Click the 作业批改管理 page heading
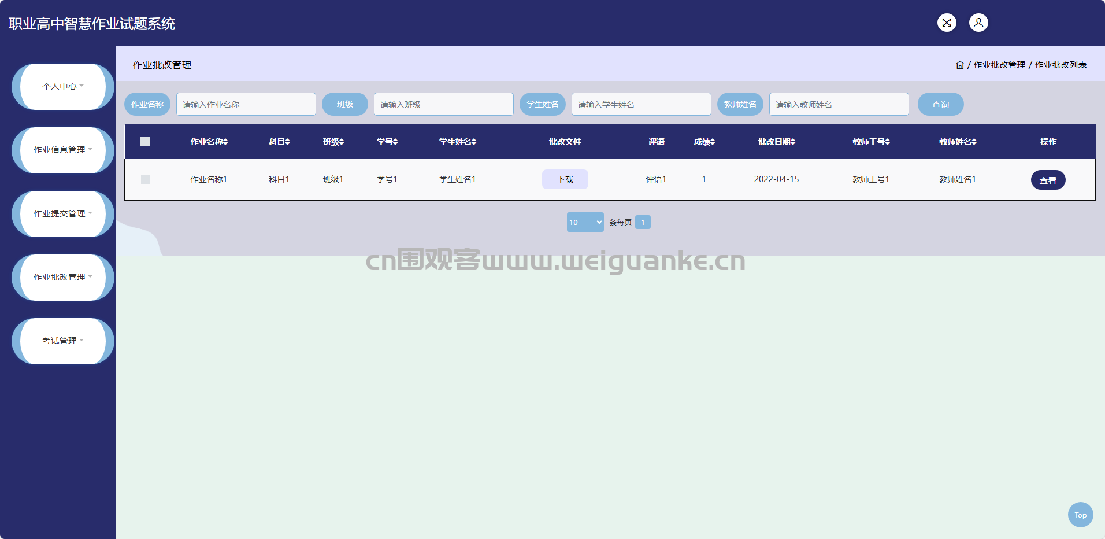 (x=162, y=65)
